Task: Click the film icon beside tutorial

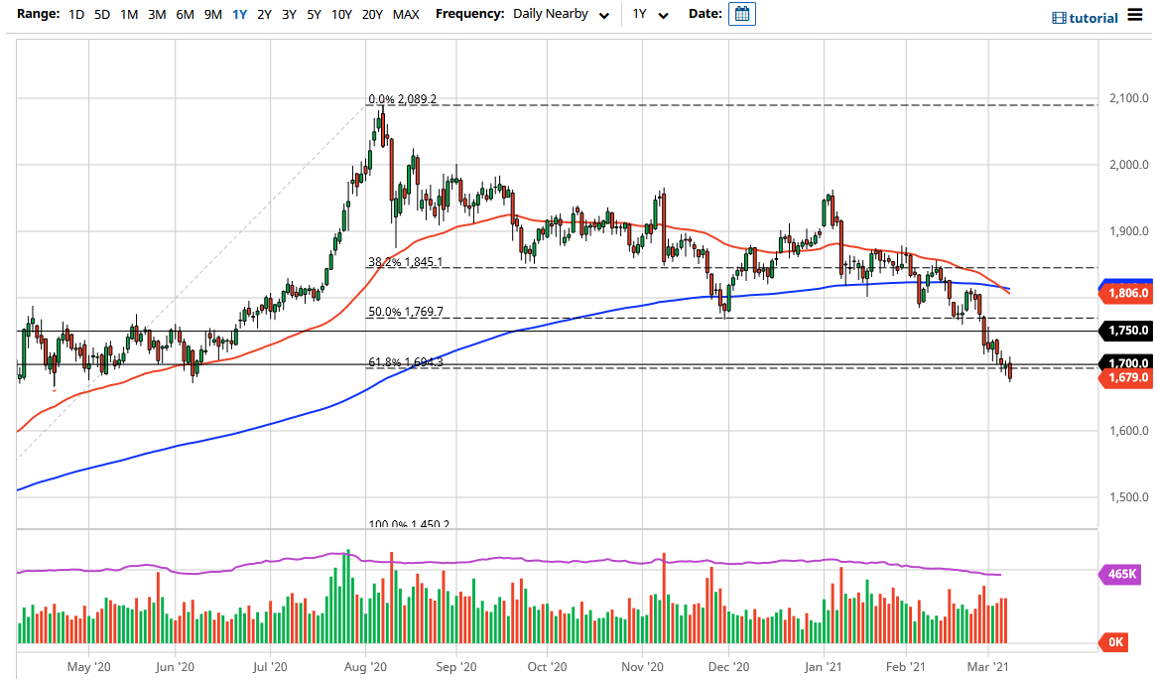Action: [x=1059, y=18]
